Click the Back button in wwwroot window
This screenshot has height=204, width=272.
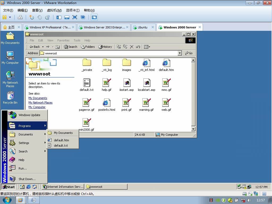coord(35,47)
